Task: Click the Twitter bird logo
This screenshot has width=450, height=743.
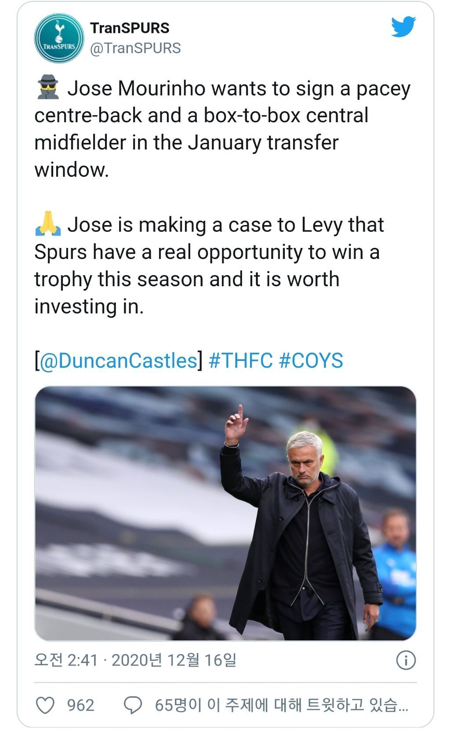Action: 403,27
